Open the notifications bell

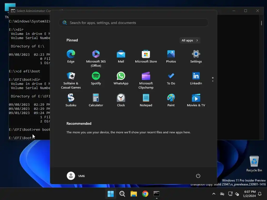pyautogui.click(x=260, y=194)
